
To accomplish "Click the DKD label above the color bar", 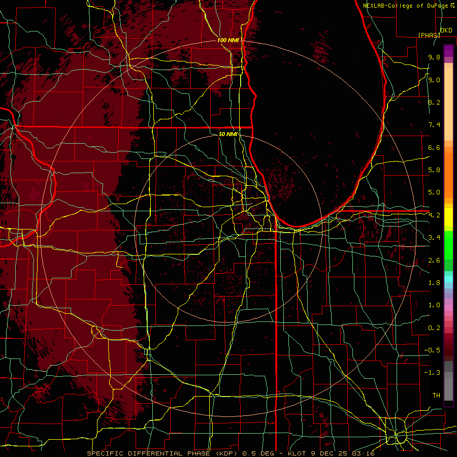I will coord(446,30).
